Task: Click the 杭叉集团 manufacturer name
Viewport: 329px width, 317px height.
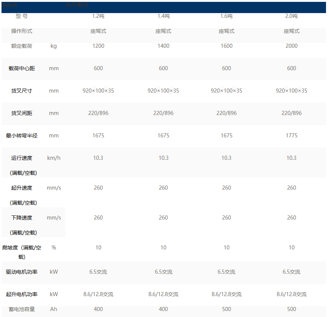Action: [x=77, y=5]
